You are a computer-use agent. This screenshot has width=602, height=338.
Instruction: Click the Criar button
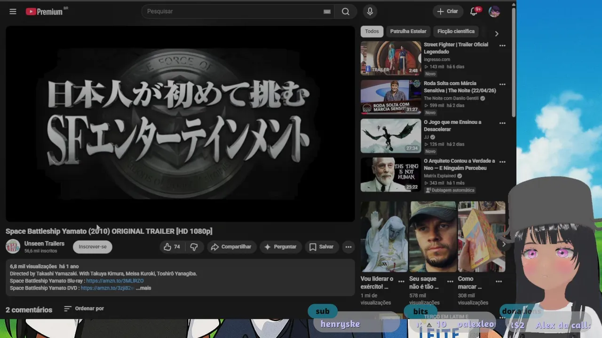[x=447, y=11]
